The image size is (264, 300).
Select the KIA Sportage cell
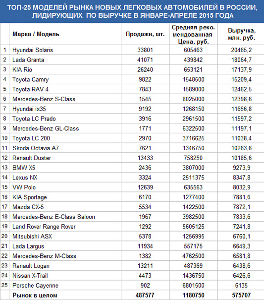pos(29,197)
